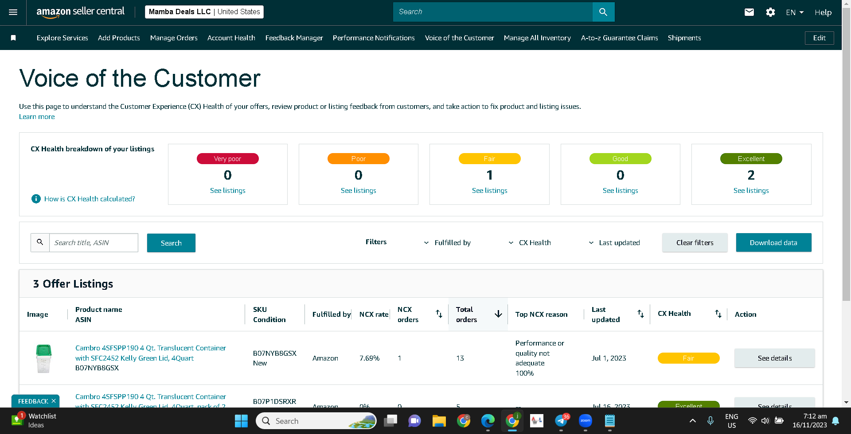Screen dimensions: 851x434
Task: Follow the Learn more link
Action: click(37, 117)
